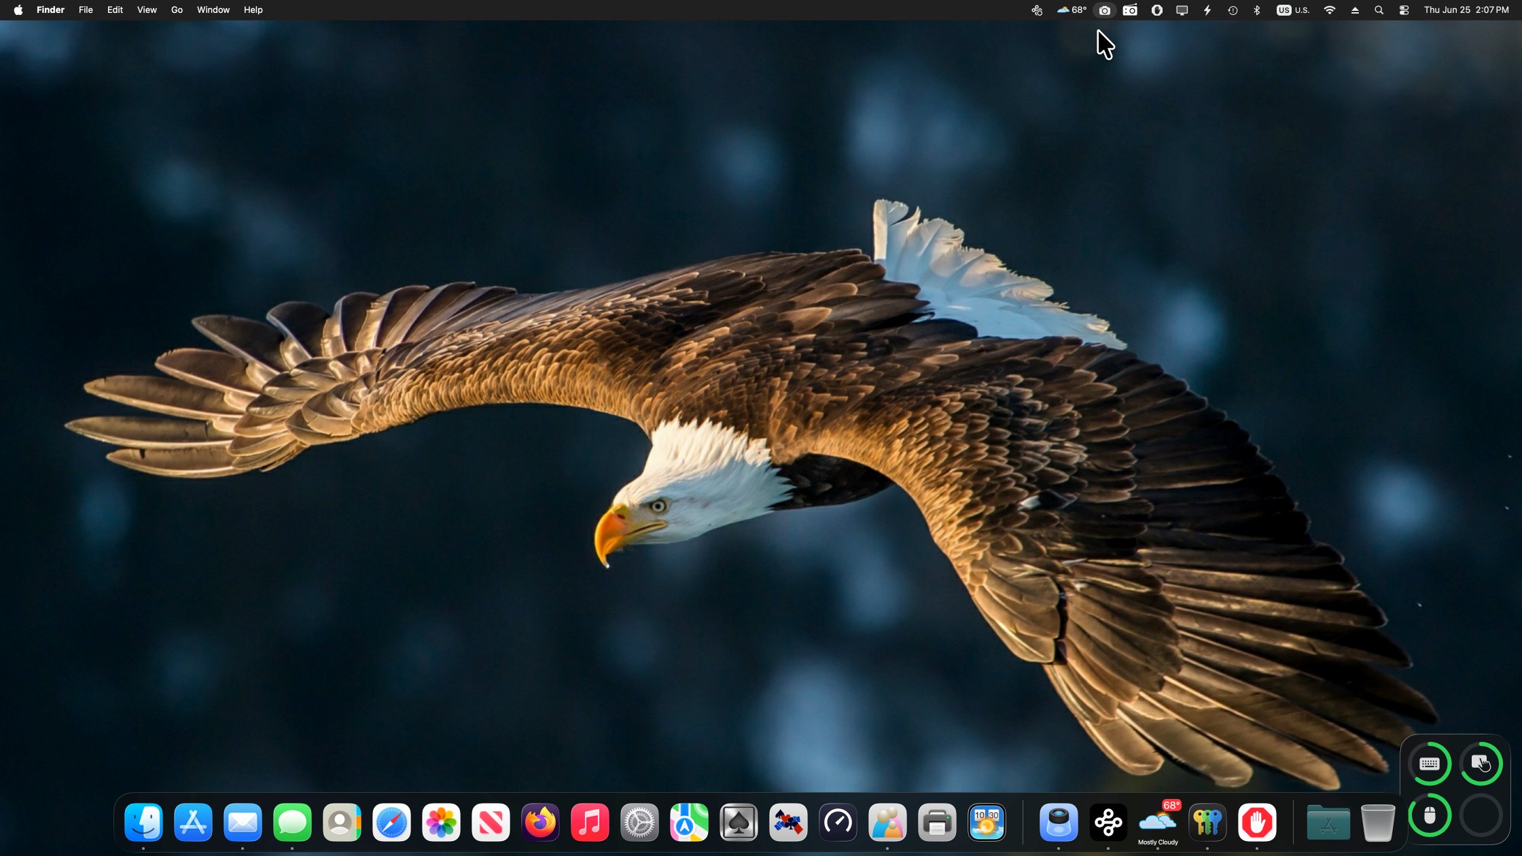Open Spotlight search
1522x856 pixels.
click(x=1379, y=10)
